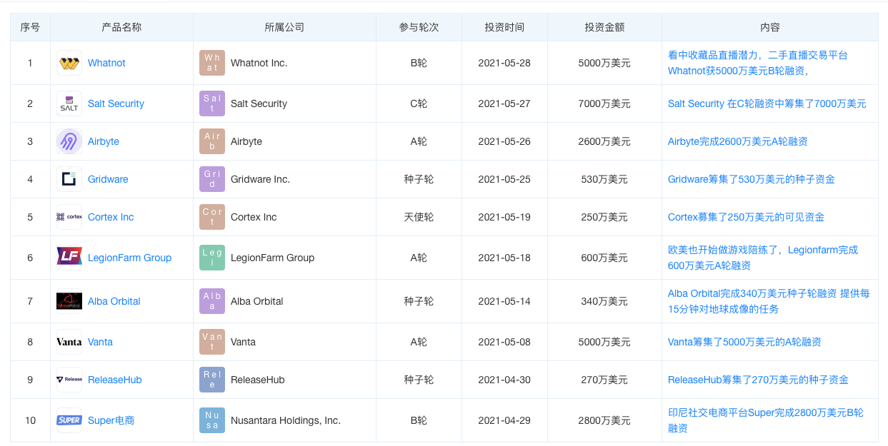The height and width of the screenshot is (446, 888).
Task: Click the 参与轮次 column header
Action: (x=419, y=27)
